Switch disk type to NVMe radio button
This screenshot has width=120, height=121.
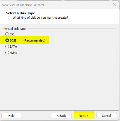coord(7,53)
